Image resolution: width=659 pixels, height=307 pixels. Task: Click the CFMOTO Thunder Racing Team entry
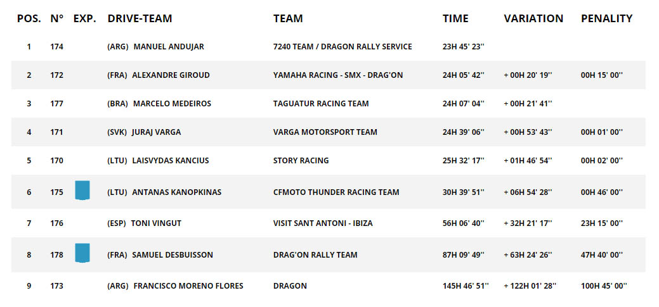(x=336, y=192)
